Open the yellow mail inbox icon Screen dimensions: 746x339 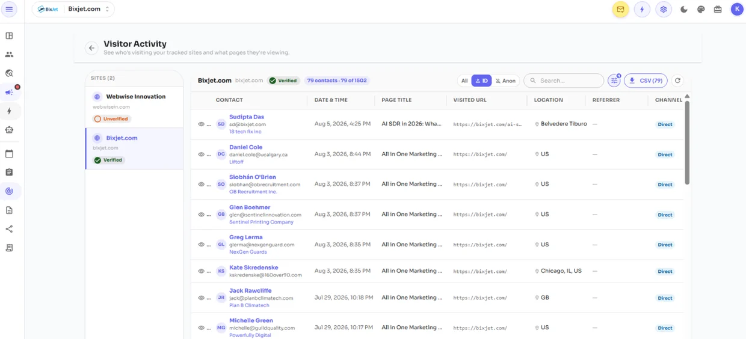tap(620, 10)
